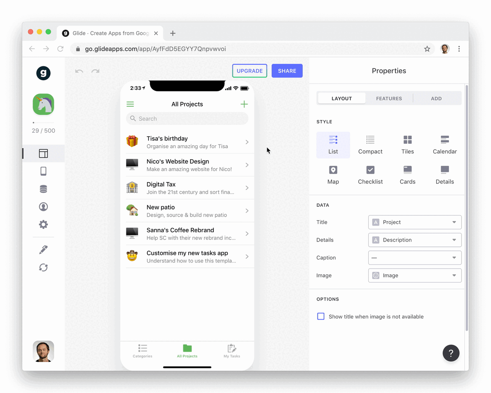The image size is (491, 393).
Task: Click the pencil edit icon in the sidebar
Action: (x=43, y=250)
